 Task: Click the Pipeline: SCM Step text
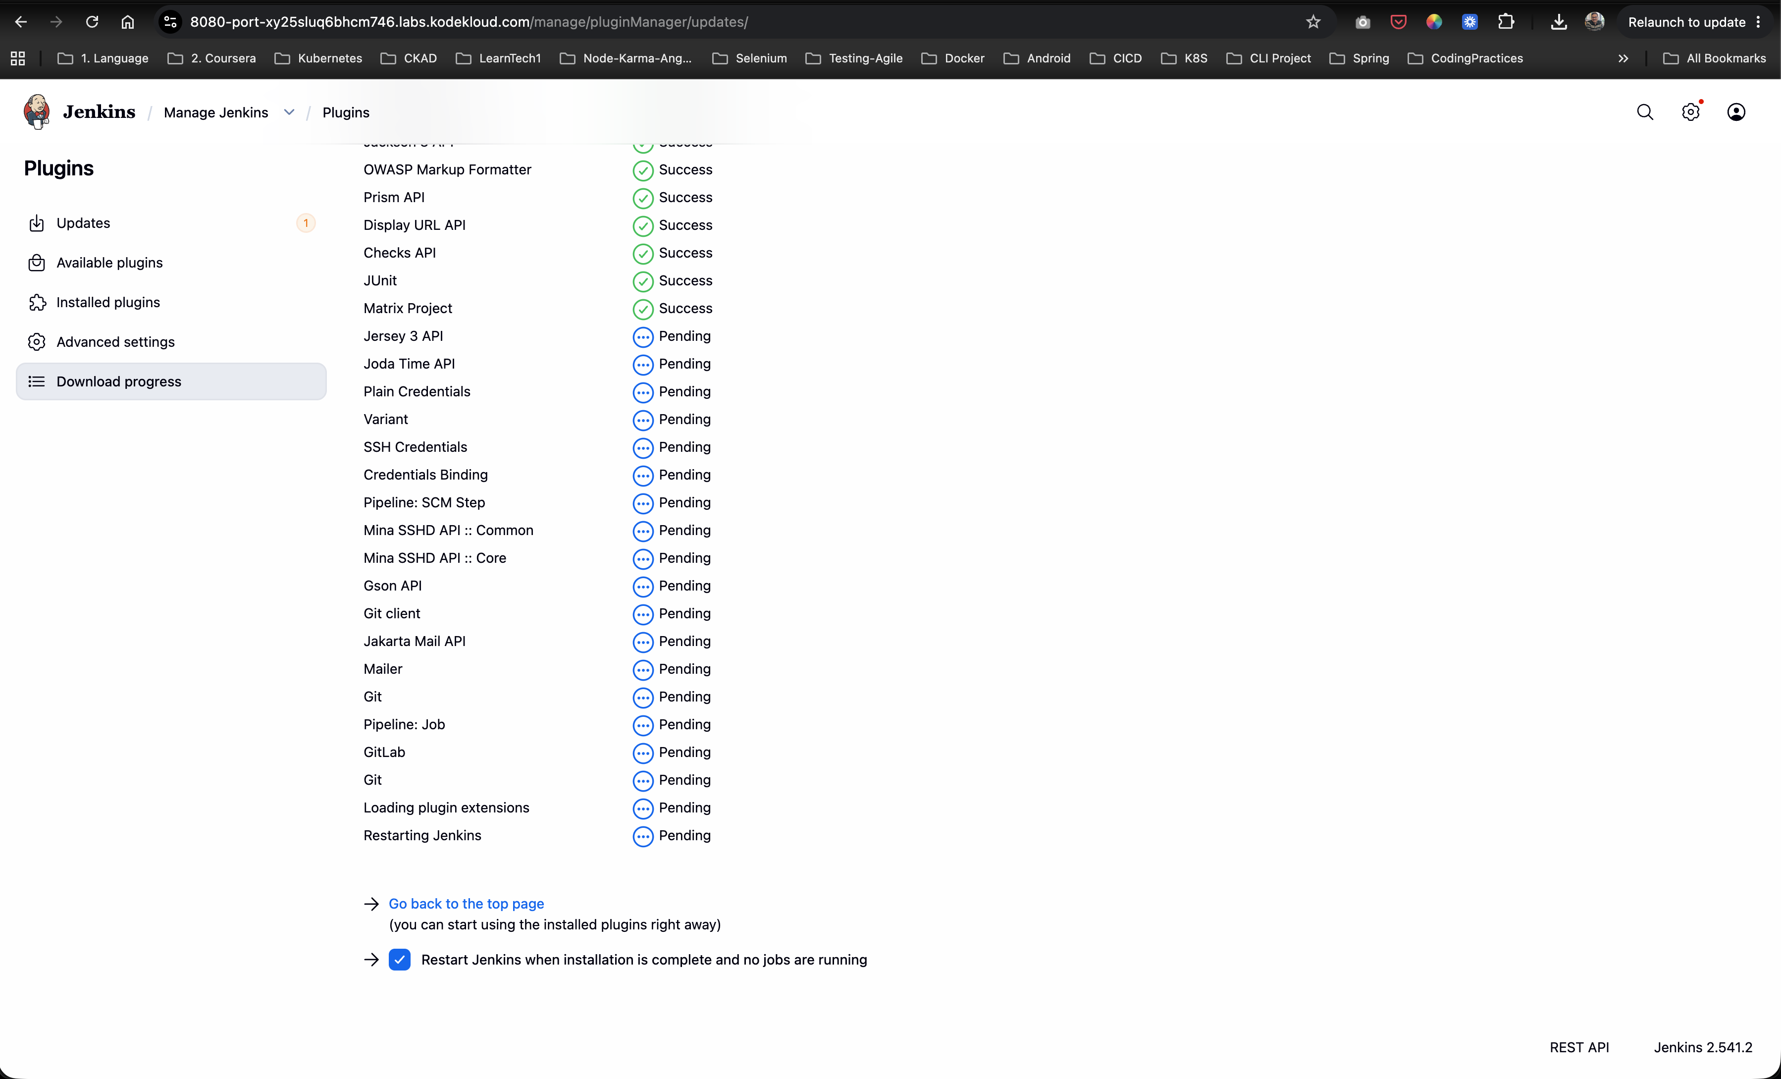(424, 503)
